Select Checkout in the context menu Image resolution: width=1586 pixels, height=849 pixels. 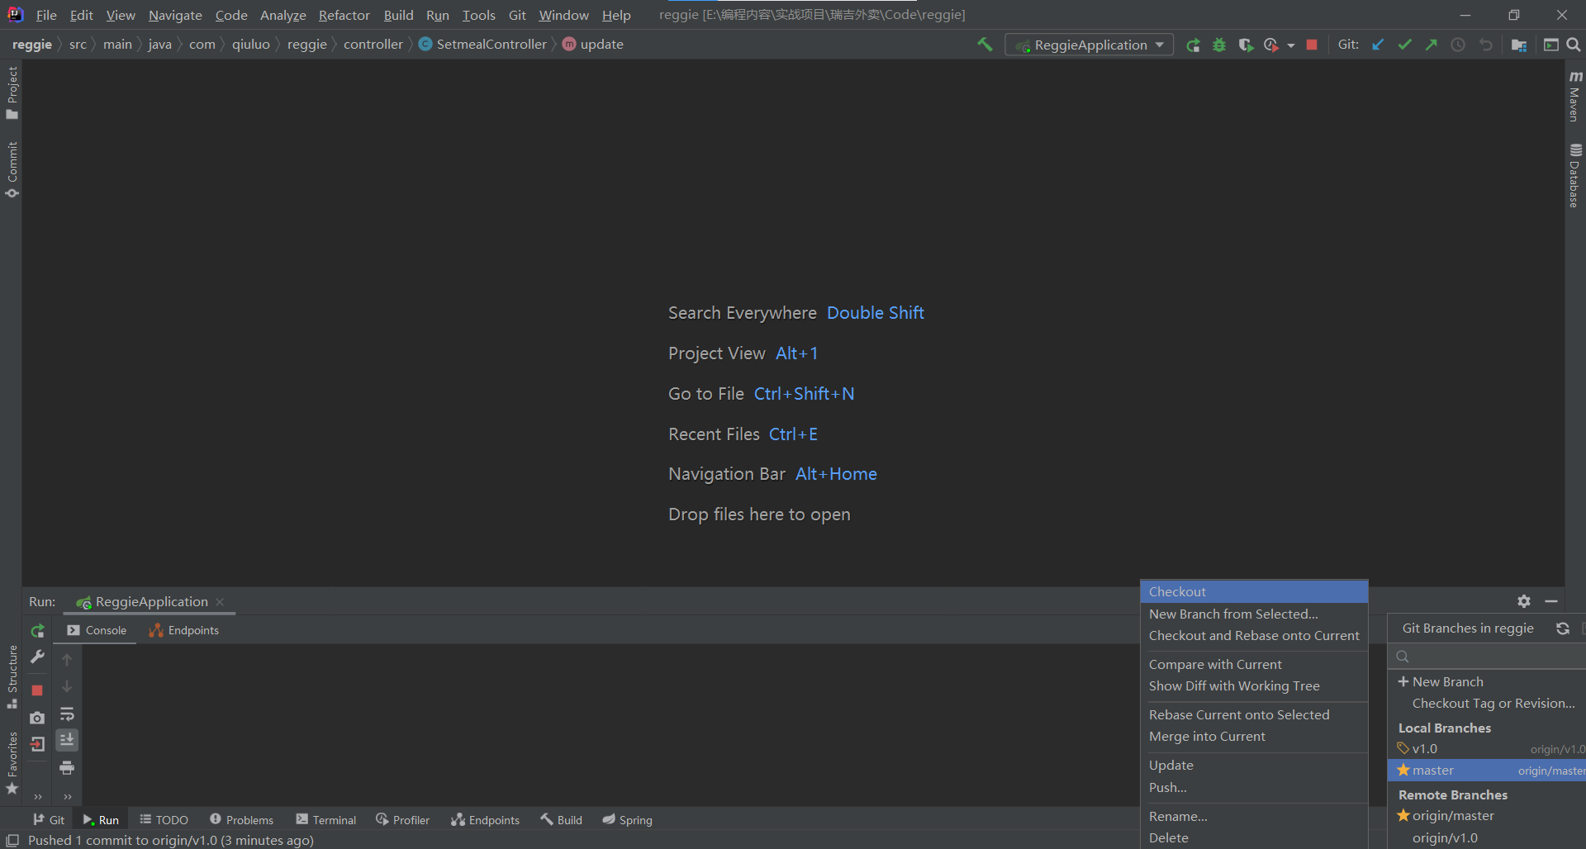pos(1254,591)
